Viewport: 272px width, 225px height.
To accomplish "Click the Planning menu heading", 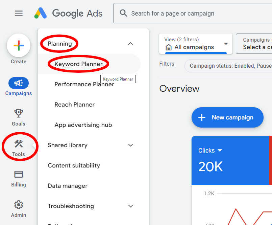I will [60, 44].
